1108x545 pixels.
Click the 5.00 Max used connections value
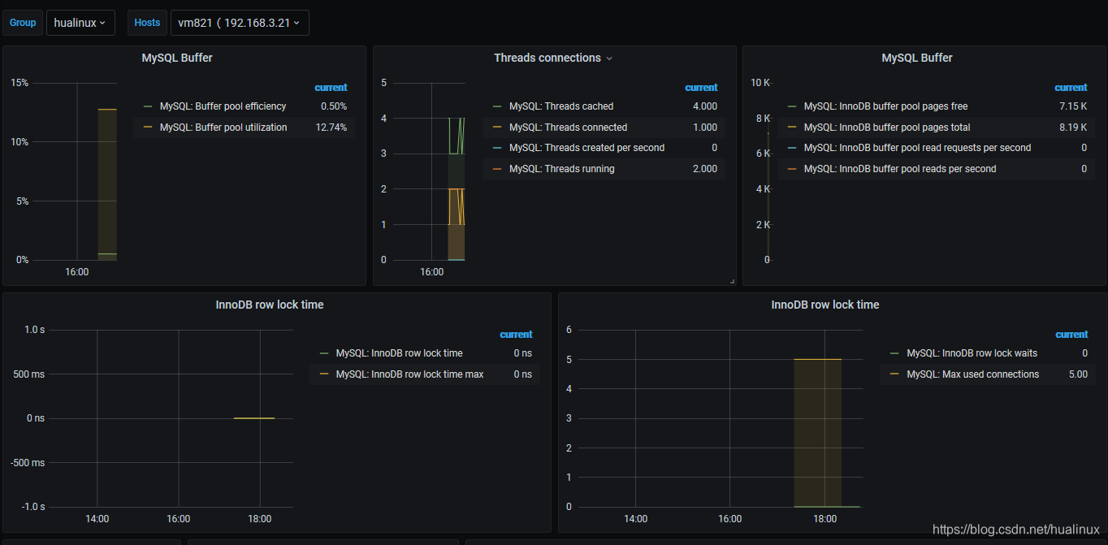click(1078, 374)
